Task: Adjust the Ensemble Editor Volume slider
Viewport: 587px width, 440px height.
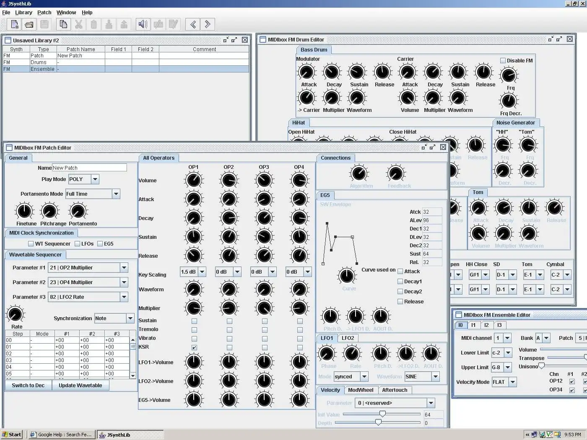Action: click(564, 349)
